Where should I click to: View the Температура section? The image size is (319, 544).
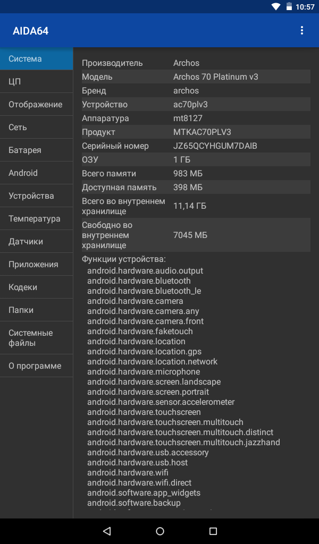[37, 218]
